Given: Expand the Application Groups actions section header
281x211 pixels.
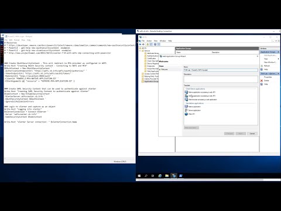Looking at the screenshot, I should [270, 52].
